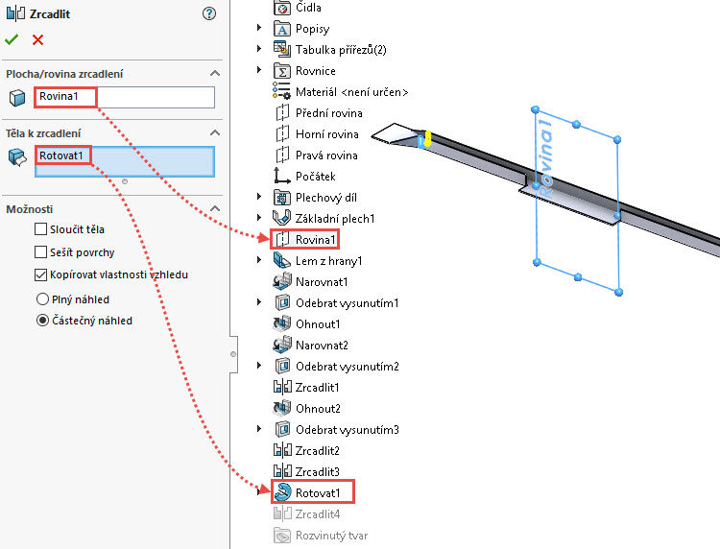Click the Popisy annotations folder icon
This screenshot has height=549, width=720.
pyautogui.click(x=282, y=29)
